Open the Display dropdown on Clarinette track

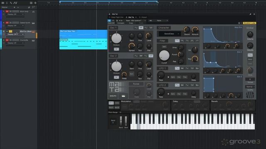pos(15,43)
